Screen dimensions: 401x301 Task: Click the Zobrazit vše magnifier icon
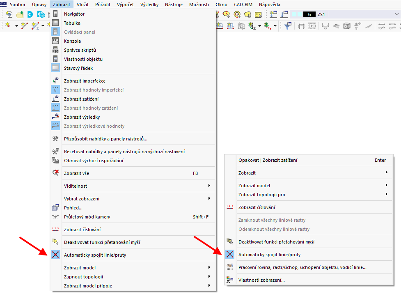pos(55,173)
